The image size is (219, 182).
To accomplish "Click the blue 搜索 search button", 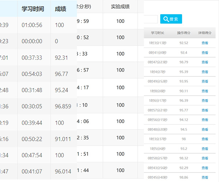I will pyautogui.click(x=172, y=19).
